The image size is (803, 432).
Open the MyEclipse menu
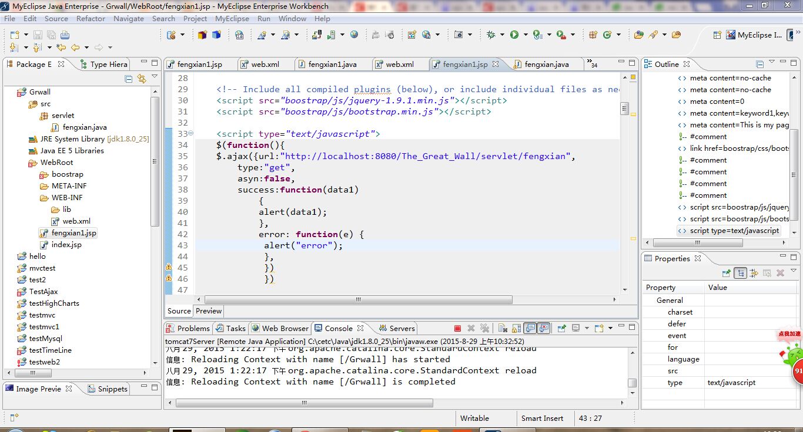(232, 18)
